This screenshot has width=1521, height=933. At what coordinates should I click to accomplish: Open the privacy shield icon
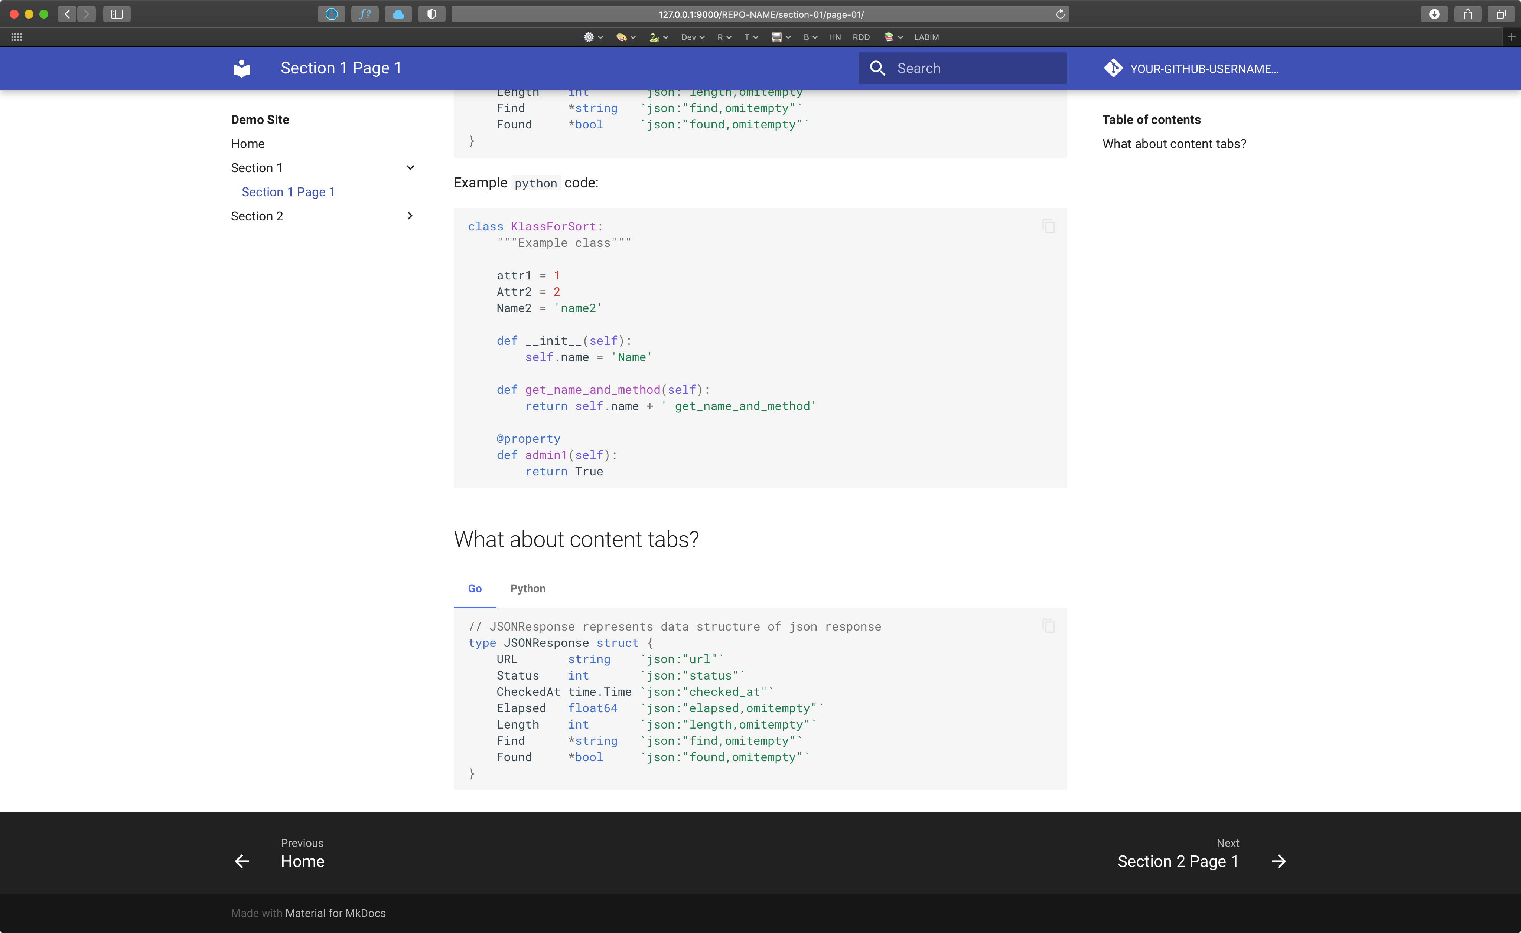pos(431,14)
